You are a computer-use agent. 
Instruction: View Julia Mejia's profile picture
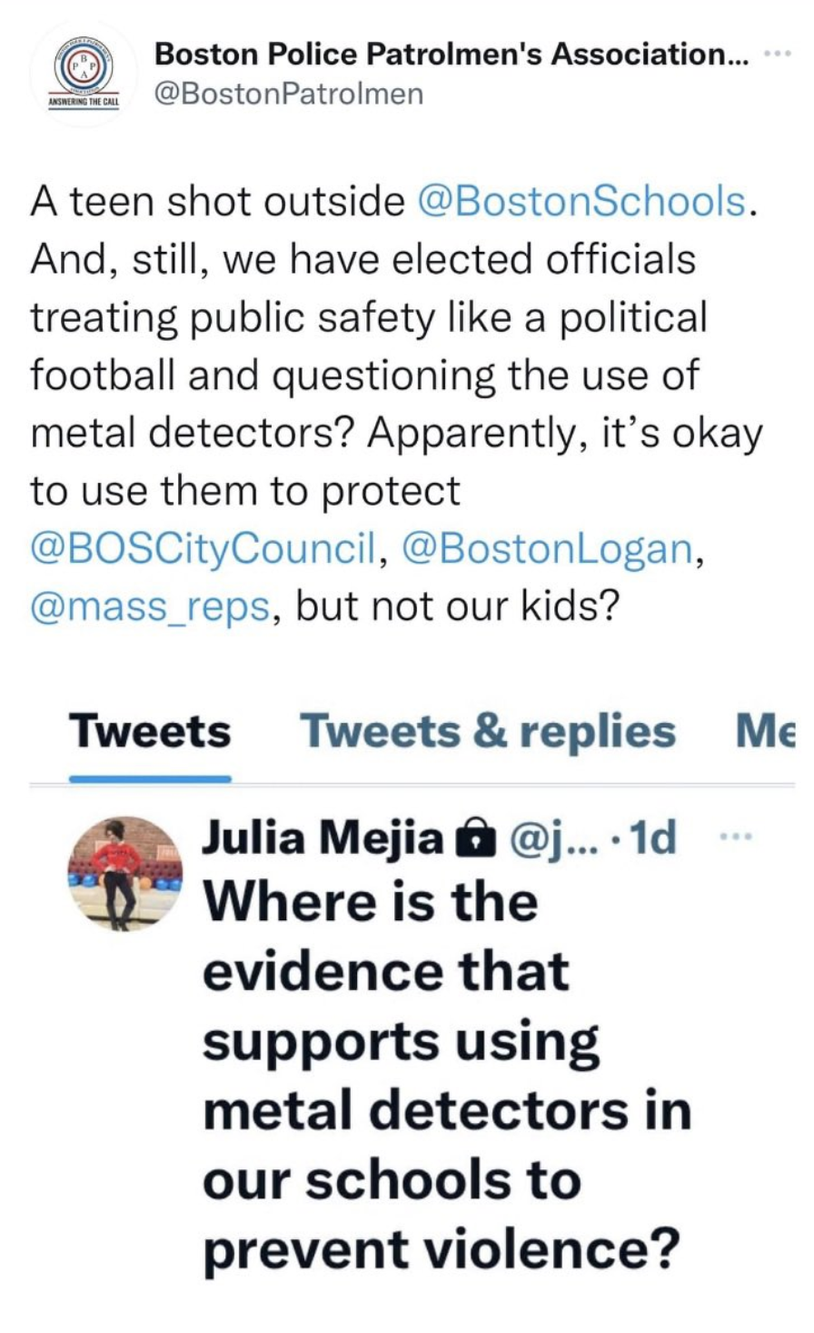[x=124, y=873]
